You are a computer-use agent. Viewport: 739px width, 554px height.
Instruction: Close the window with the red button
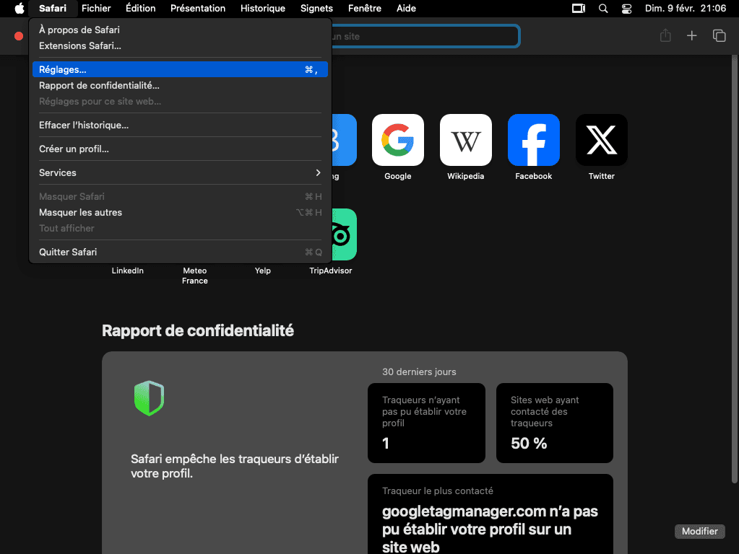19,36
